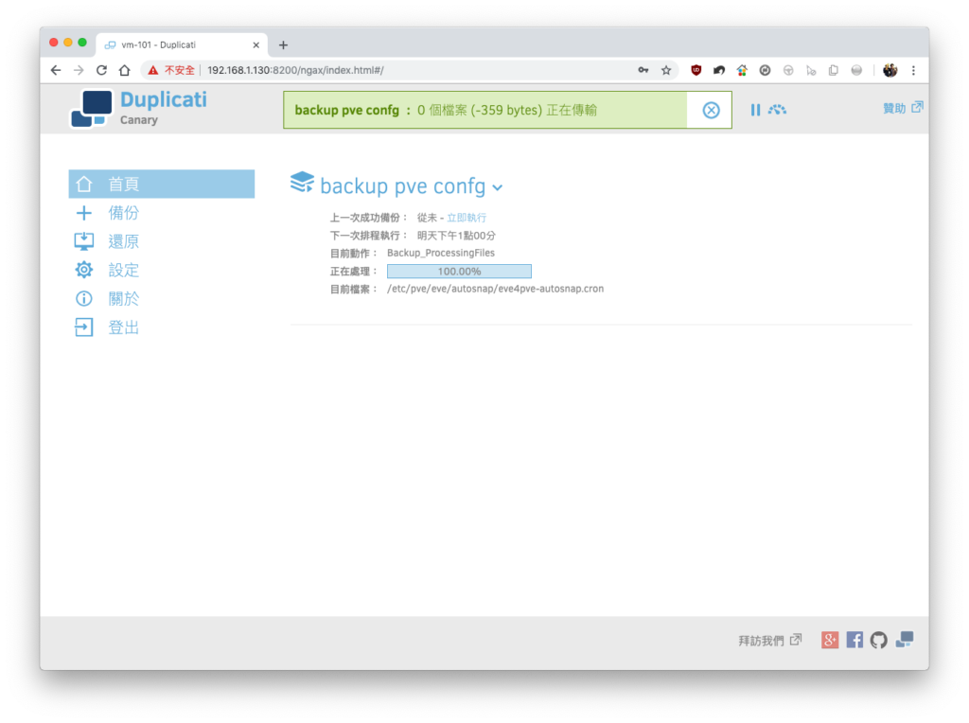Go to 首頁 home page
This screenshot has height=723, width=969.
[x=161, y=184]
